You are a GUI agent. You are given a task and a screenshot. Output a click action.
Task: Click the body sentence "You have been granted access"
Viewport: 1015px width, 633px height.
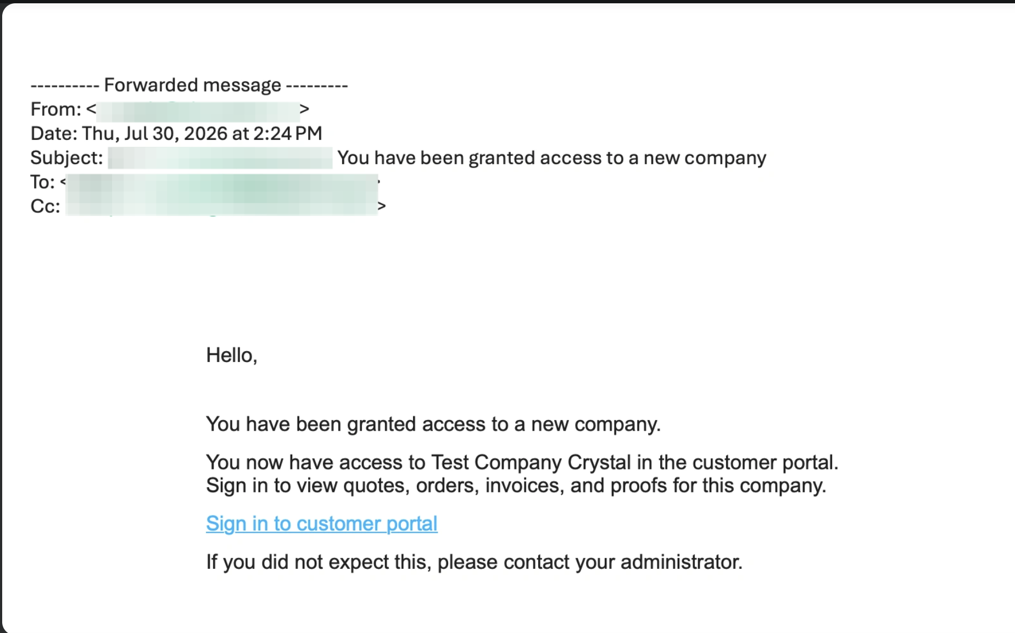433,424
